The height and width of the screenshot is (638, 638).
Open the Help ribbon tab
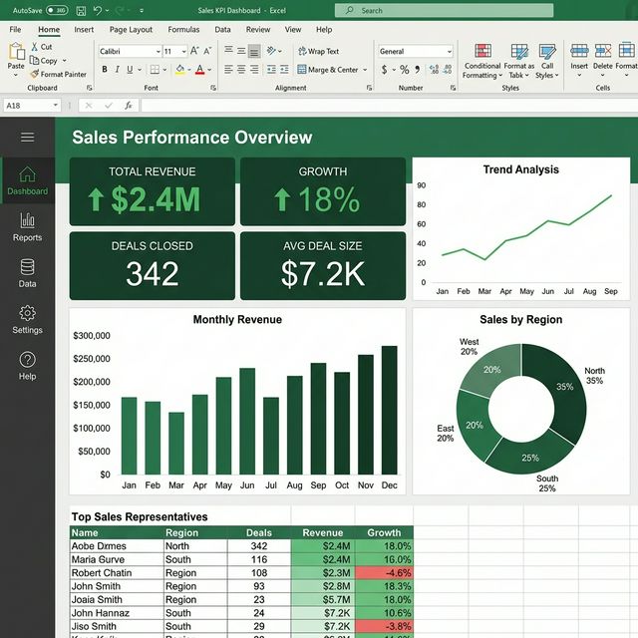(324, 29)
